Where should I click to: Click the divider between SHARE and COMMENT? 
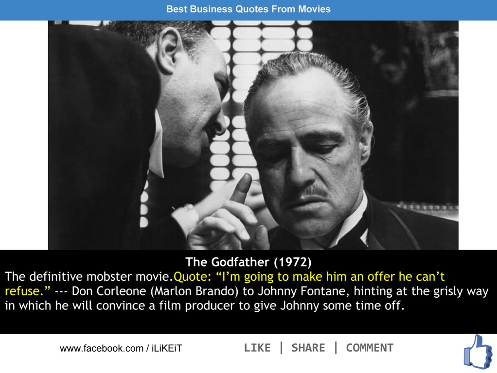(x=336, y=347)
